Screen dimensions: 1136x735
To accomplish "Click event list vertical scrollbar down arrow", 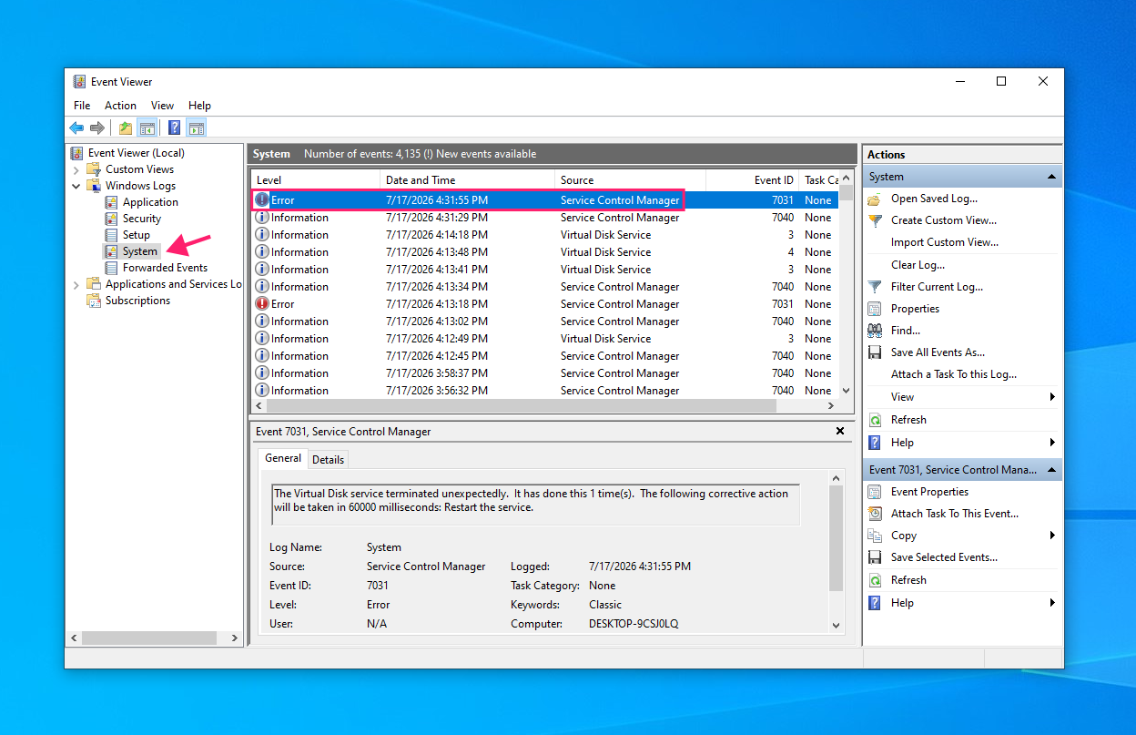I will click(847, 390).
